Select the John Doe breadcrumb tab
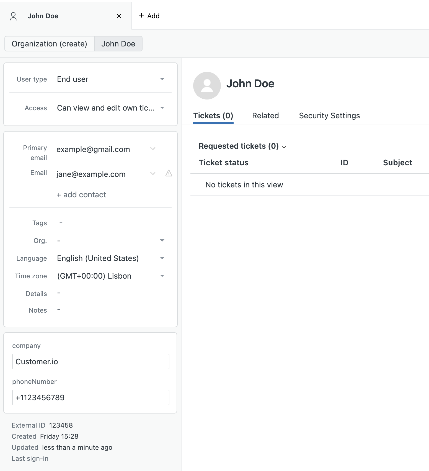Viewport: 429px width, 471px height. click(118, 44)
